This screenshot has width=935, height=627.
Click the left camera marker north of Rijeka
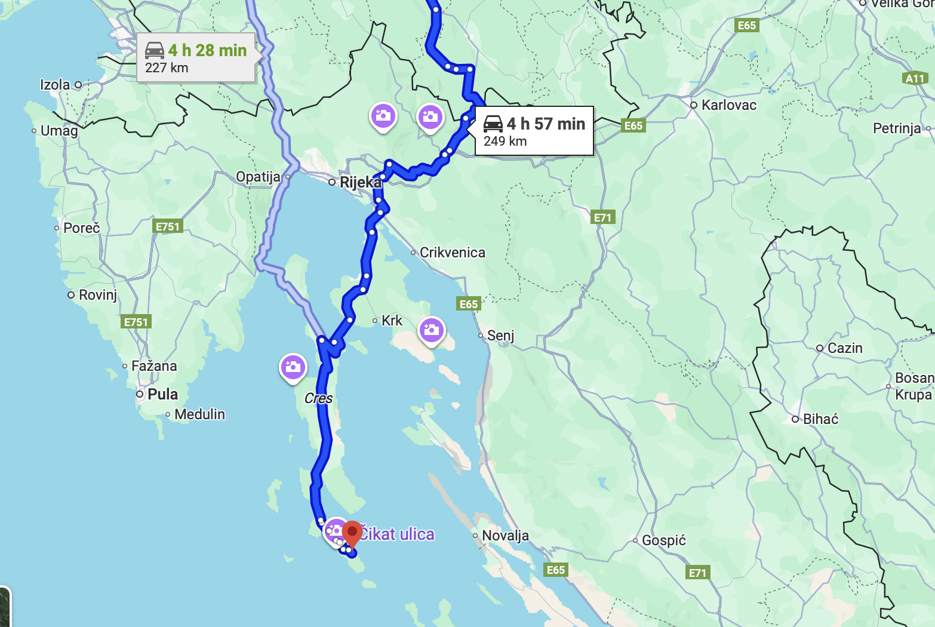tap(383, 117)
